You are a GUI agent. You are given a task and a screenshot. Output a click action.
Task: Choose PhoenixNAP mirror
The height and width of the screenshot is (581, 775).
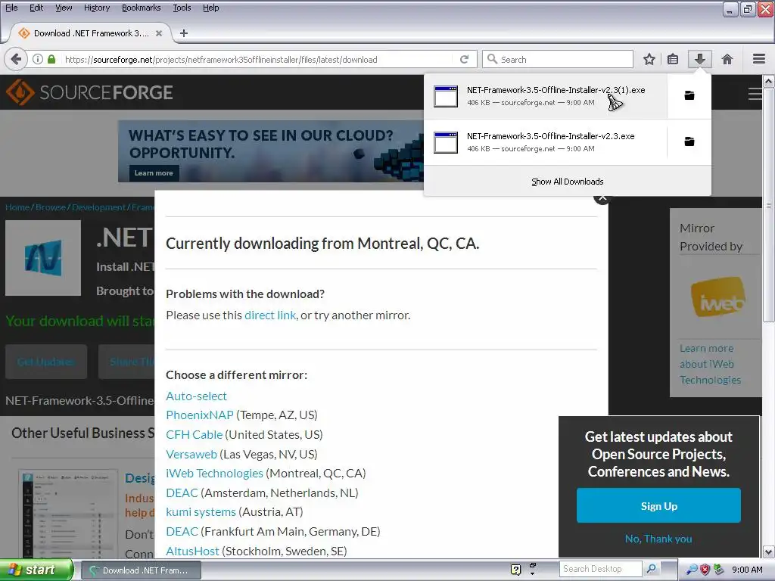coord(200,415)
